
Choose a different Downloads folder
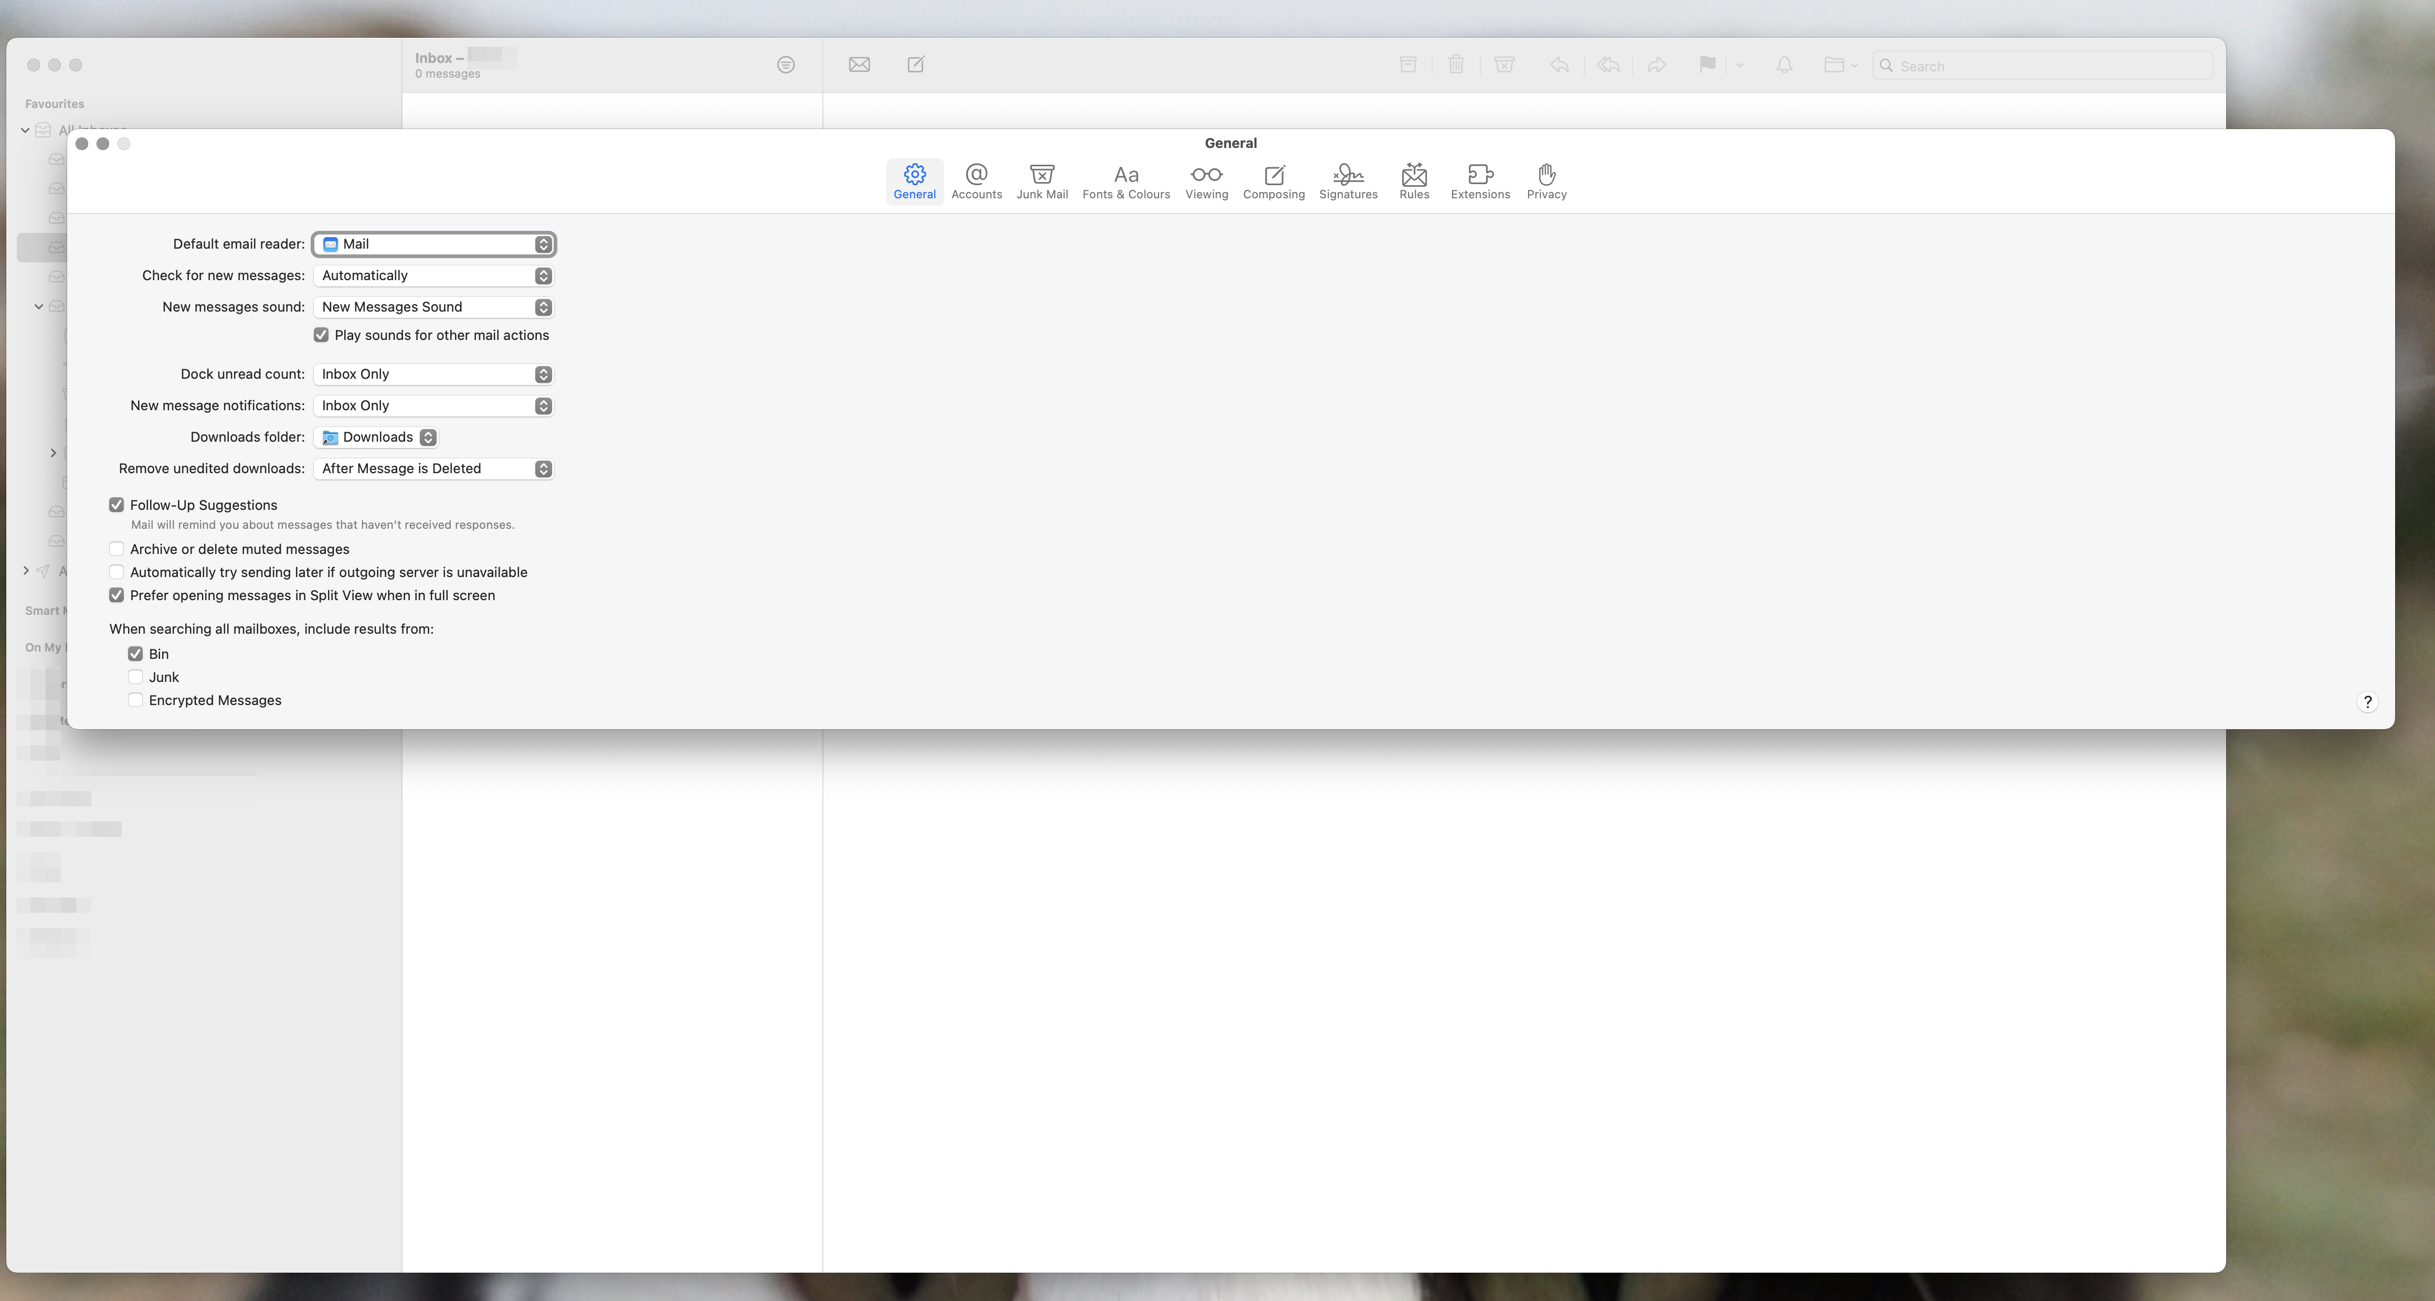(x=376, y=438)
